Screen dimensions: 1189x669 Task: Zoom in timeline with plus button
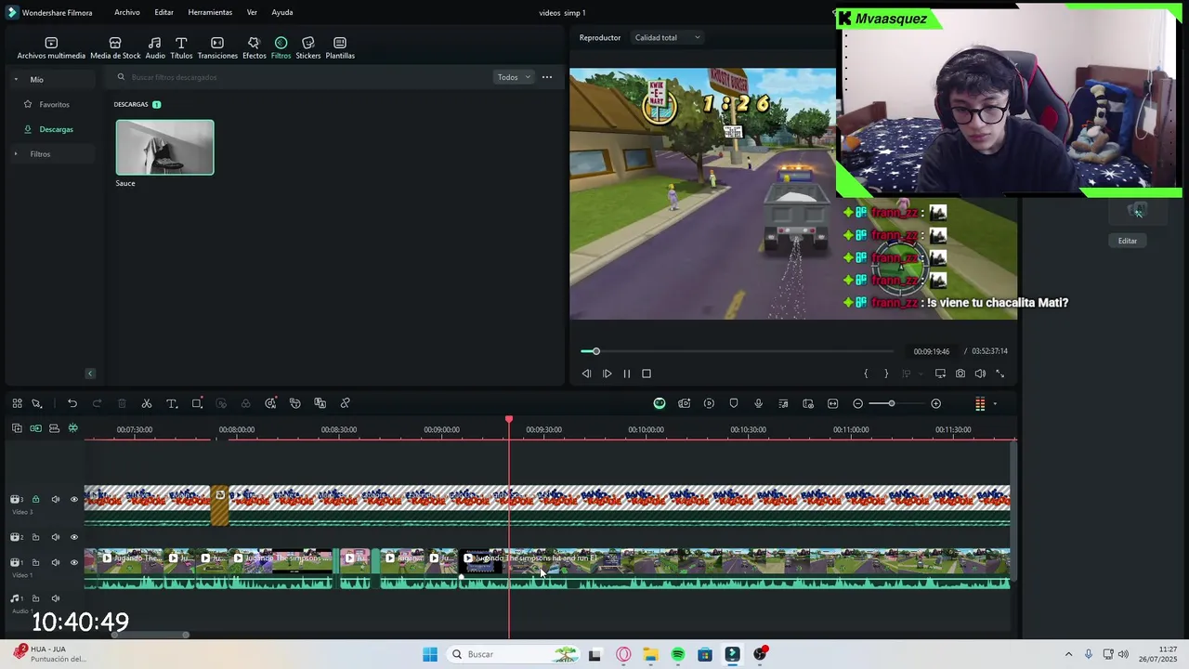935,403
